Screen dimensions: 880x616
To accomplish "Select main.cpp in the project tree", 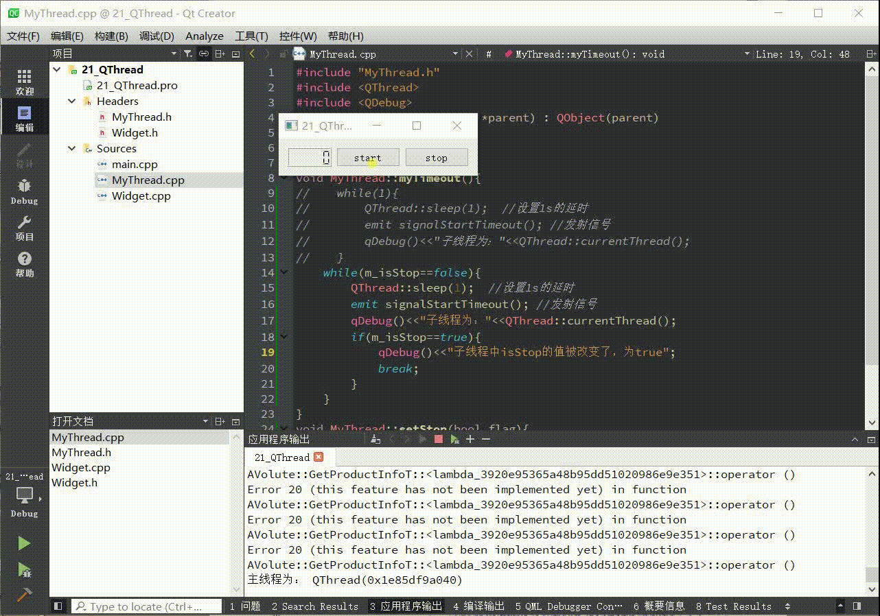I will point(135,164).
